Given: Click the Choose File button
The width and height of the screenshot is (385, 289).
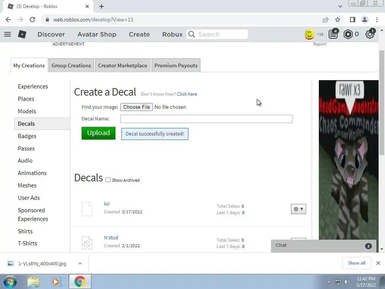Looking at the screenshot, I should pos(136,107).
